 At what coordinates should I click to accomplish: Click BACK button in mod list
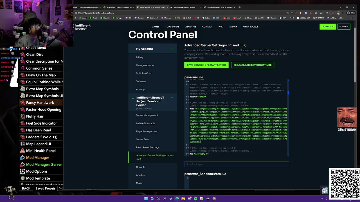pyautogui.click(x=26, y=189)
